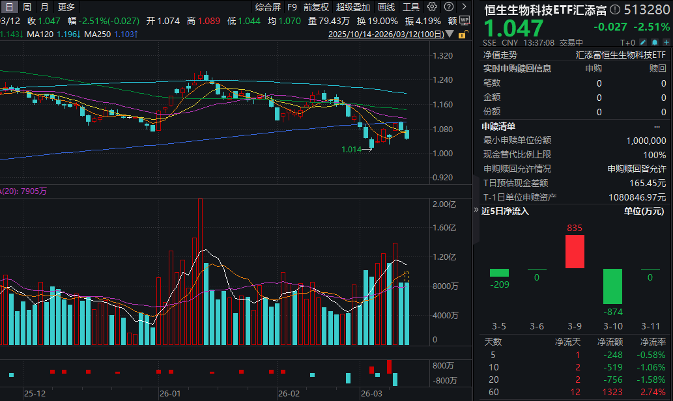Open 超级叠加 overlay option
673x401 pixels.
[x=353, y=8]
